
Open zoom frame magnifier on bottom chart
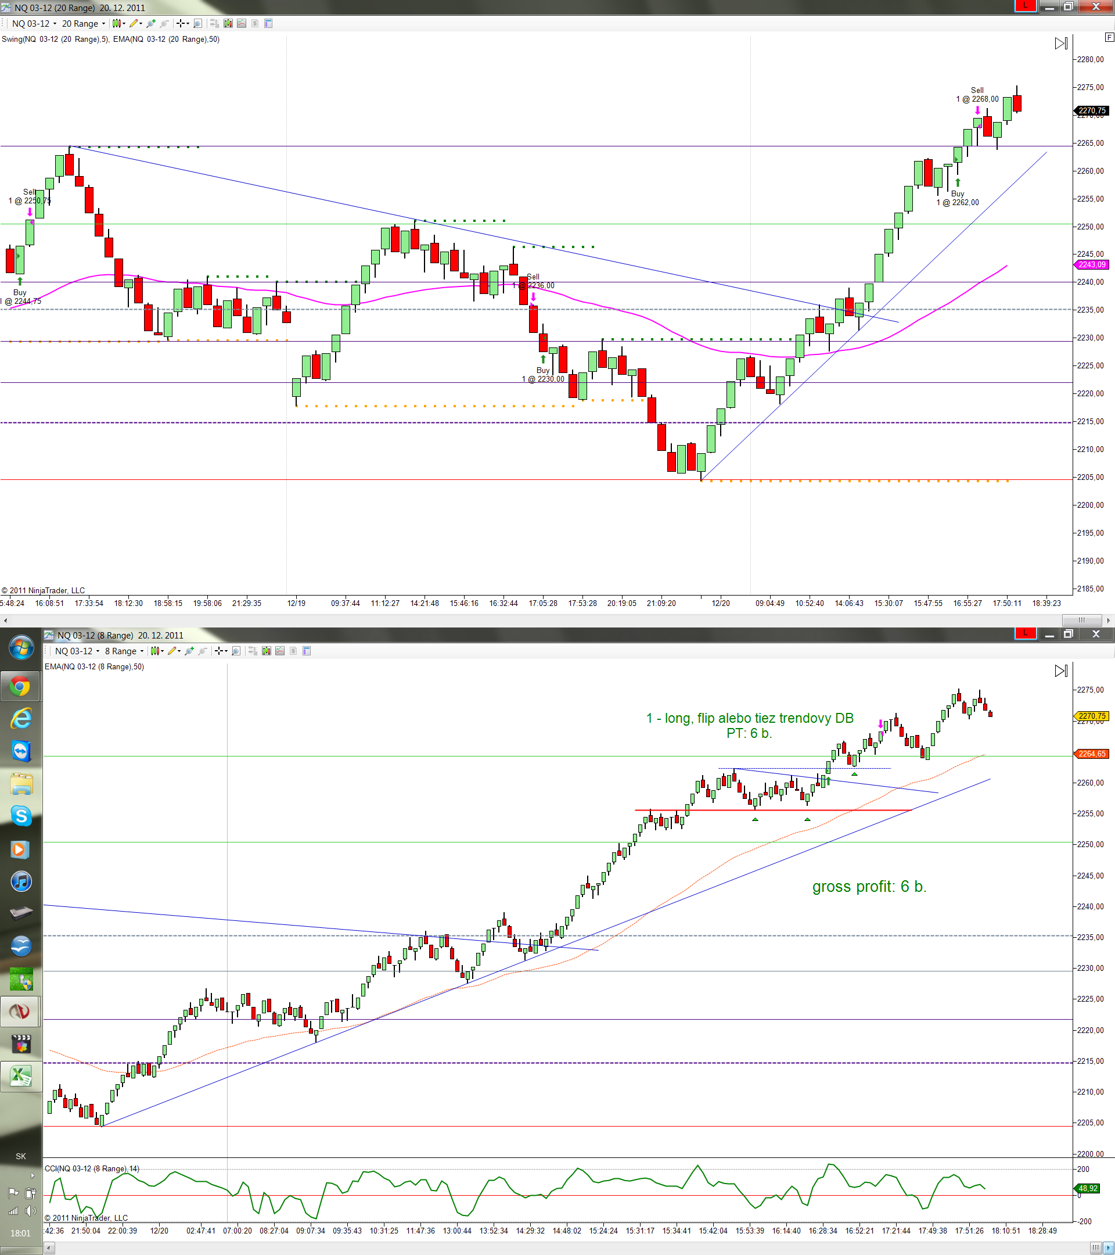(236, 651)
